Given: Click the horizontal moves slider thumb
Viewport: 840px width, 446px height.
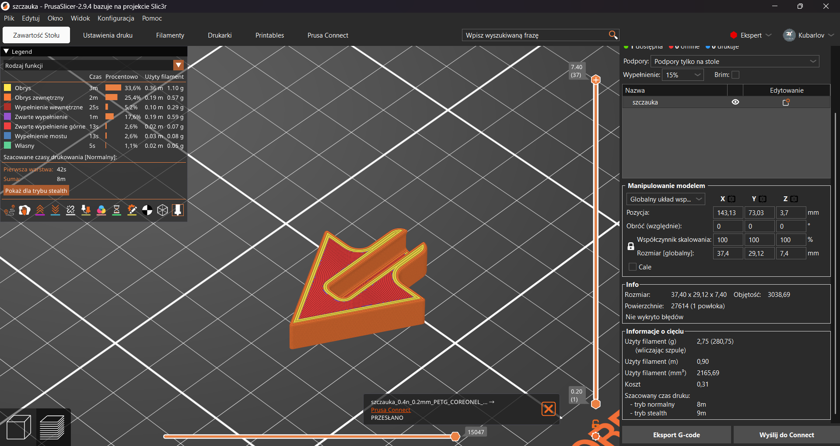Looking at the screenshot, I should (455, 436).
